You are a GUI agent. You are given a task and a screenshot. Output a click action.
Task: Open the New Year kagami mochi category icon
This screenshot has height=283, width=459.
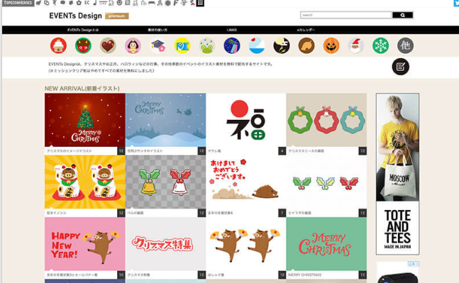point(58,45)
